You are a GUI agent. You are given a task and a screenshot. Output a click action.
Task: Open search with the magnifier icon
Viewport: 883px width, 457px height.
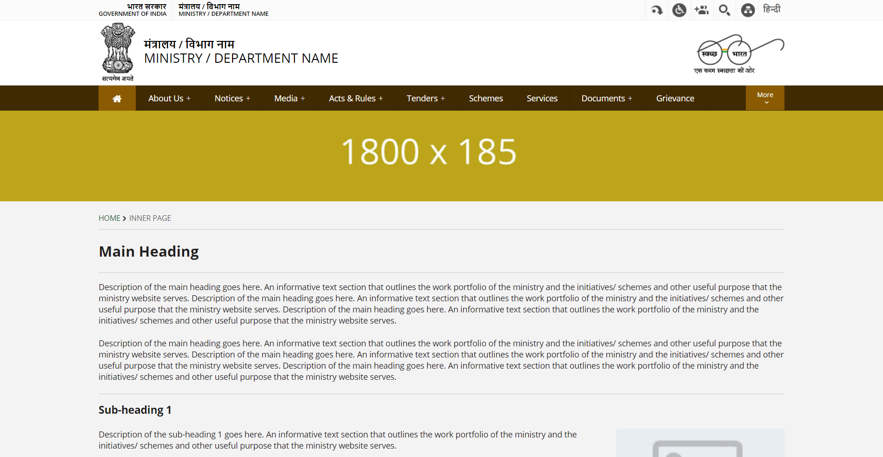click(724, 10)
